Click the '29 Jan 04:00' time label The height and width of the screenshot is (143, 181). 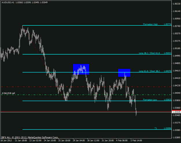pos(79,140)
